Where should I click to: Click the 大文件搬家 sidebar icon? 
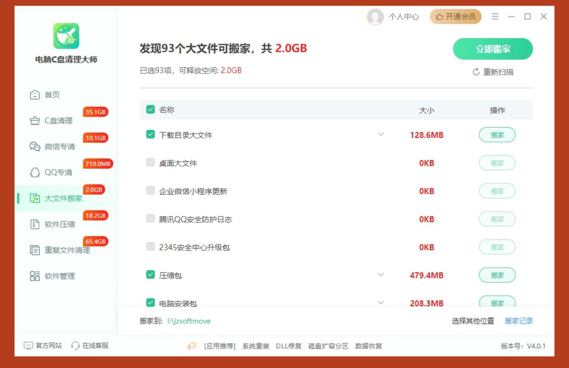coord(35,198)
